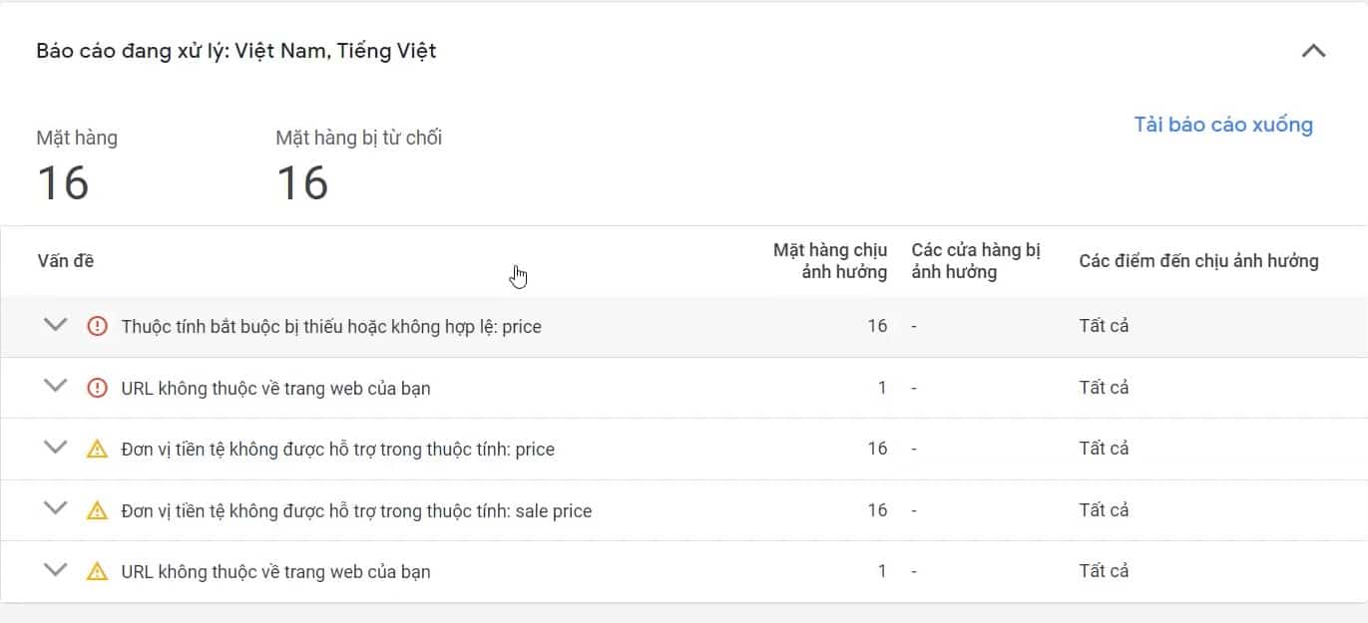Expand the yellow-warning URL không thuộc row chevron
Image resolution: width=1368 pixels, height=623 pixels.
tap(56, 570)
